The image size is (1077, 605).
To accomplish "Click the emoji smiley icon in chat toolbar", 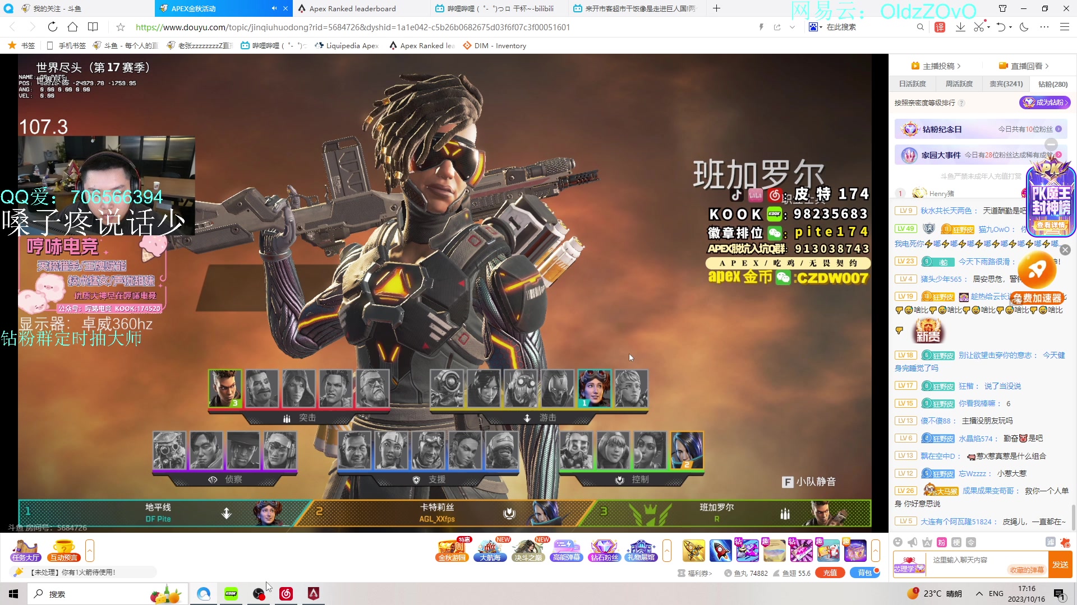I will coord(898,542).
